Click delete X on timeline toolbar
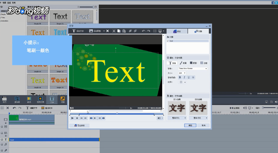The width and height of the screenshot is (278, 153). tap(8, 108)
